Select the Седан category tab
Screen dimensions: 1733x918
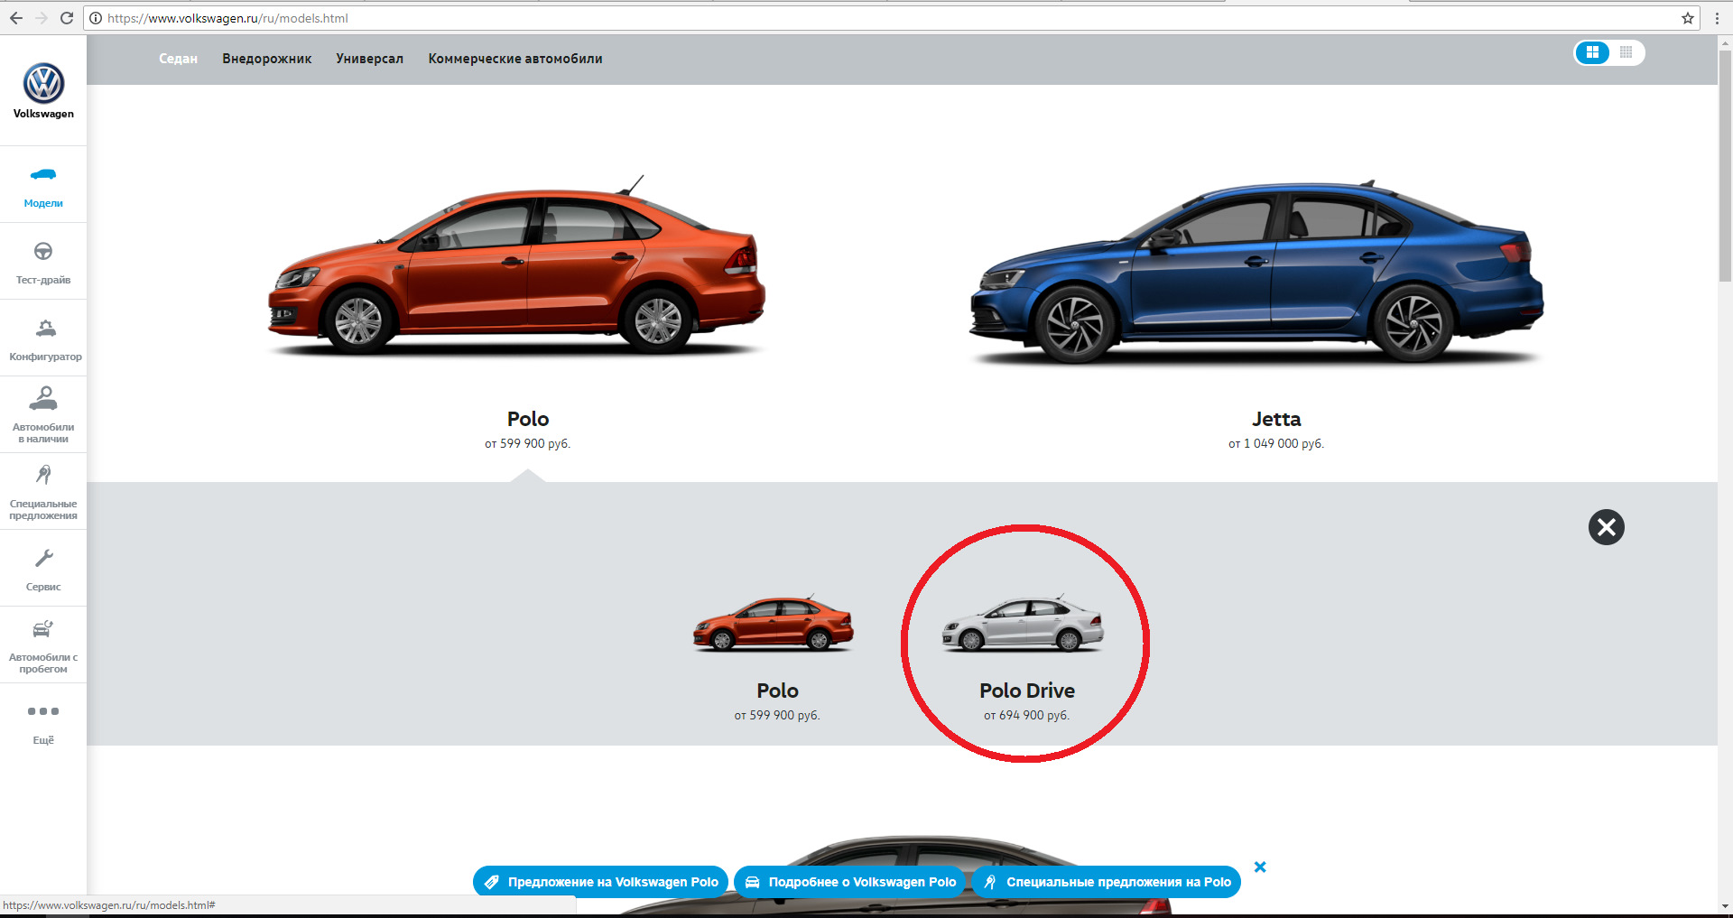178,59
